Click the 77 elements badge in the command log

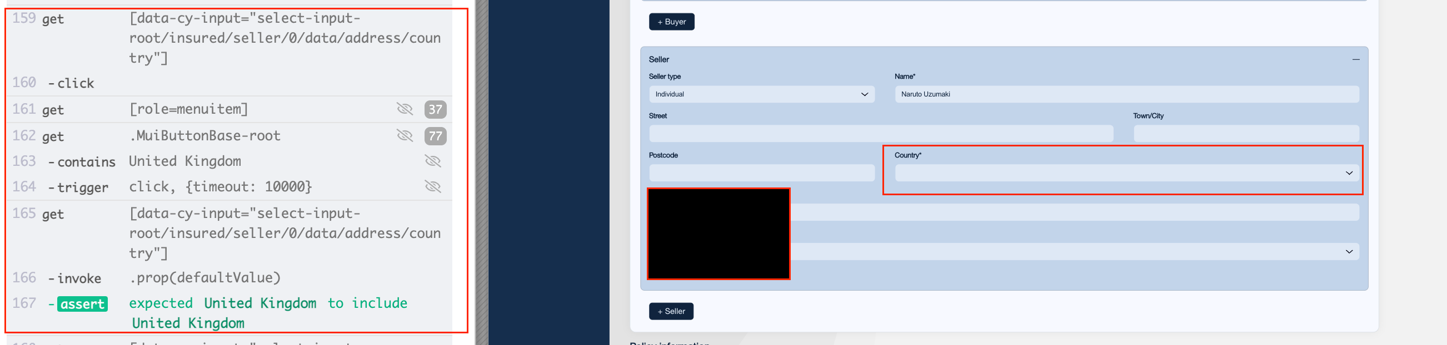(435, 136)
